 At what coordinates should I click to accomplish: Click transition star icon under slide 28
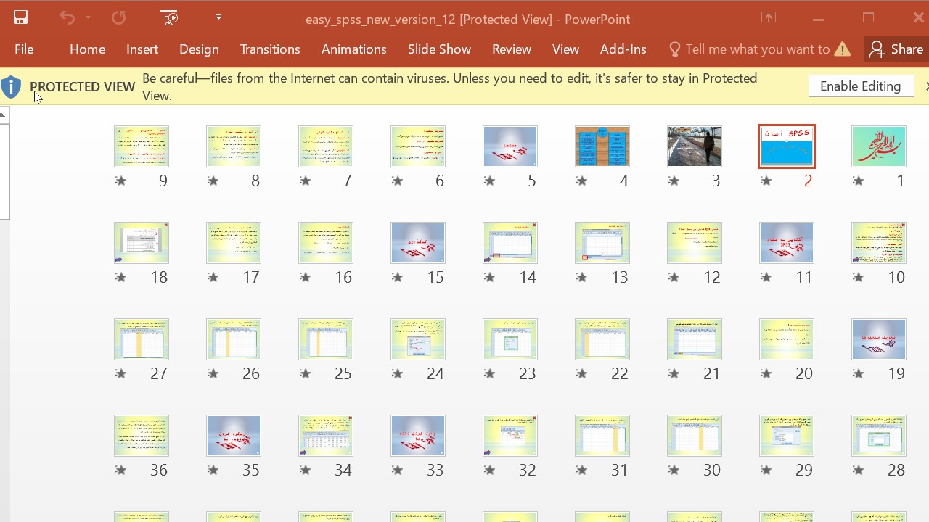(x=859, y=471)
